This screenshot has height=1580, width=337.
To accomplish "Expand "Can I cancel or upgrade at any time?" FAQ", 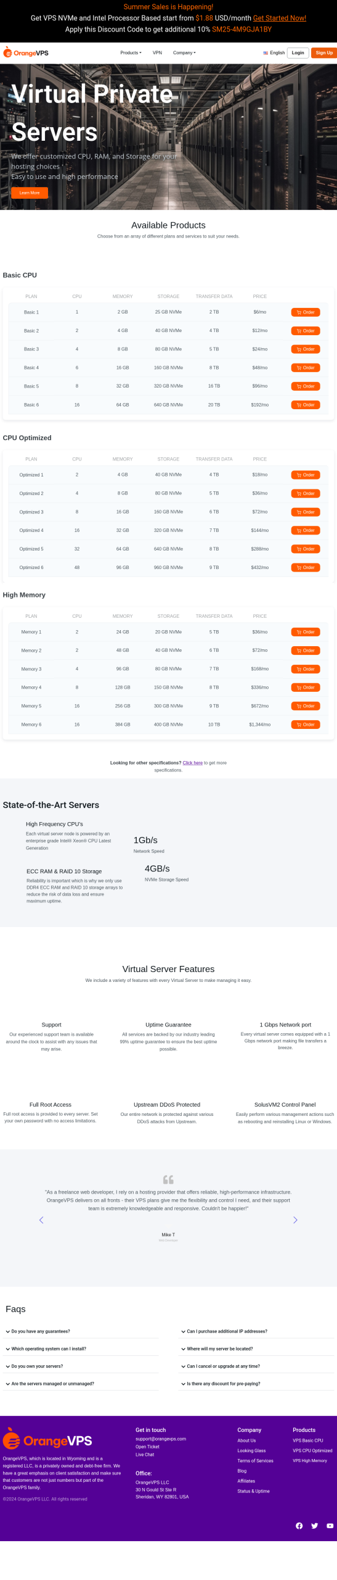I will [221, 1366].
